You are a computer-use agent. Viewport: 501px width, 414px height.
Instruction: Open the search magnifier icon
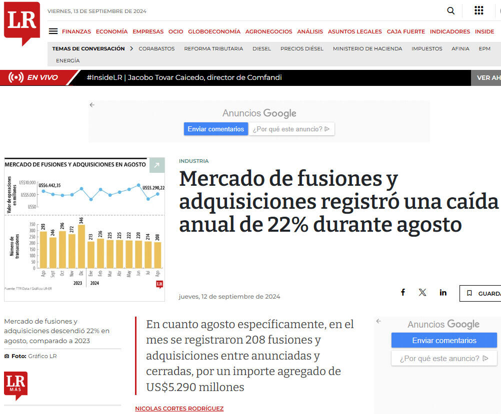pyautogui.click(x=451, y=11)
